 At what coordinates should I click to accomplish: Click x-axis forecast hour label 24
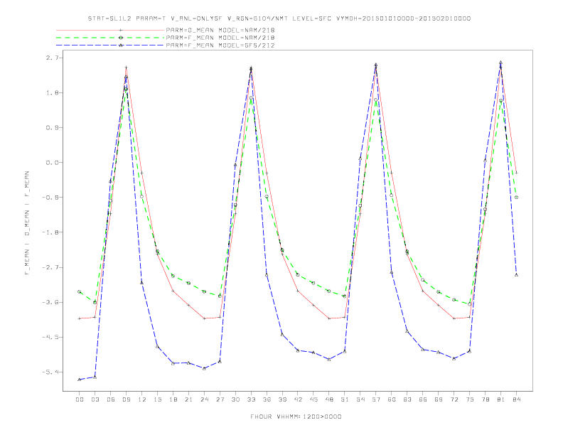tap(204, 399)
